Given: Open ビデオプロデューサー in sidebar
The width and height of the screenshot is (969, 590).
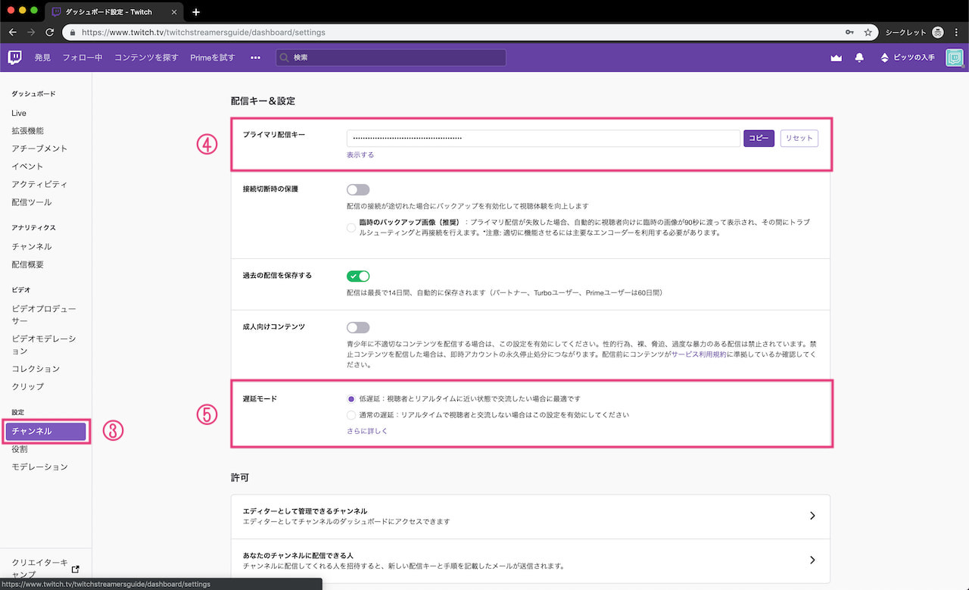Looking at the screenshot, I should click(44, 315).
